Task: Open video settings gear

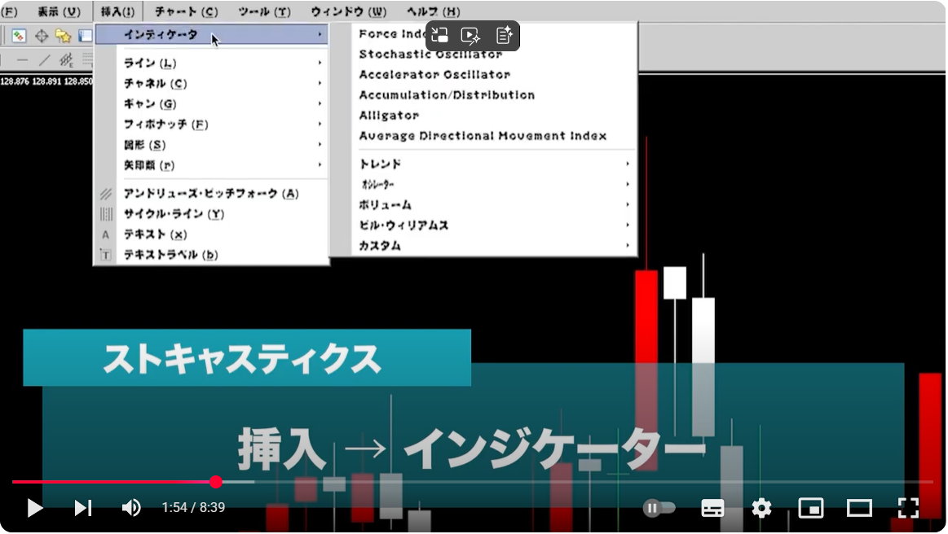Action: [x=761, y=508]
